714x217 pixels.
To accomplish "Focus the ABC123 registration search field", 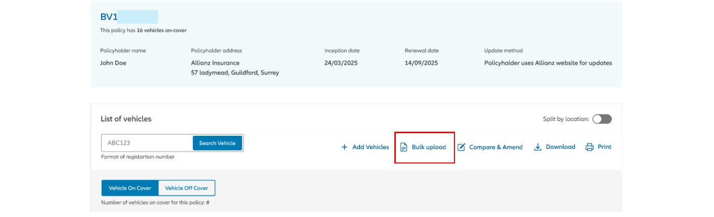I will coord(147,143).
